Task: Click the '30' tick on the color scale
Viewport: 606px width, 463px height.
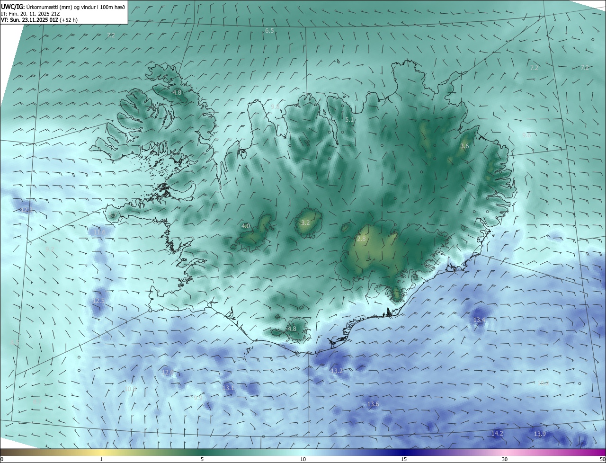Action: (505, 459)
